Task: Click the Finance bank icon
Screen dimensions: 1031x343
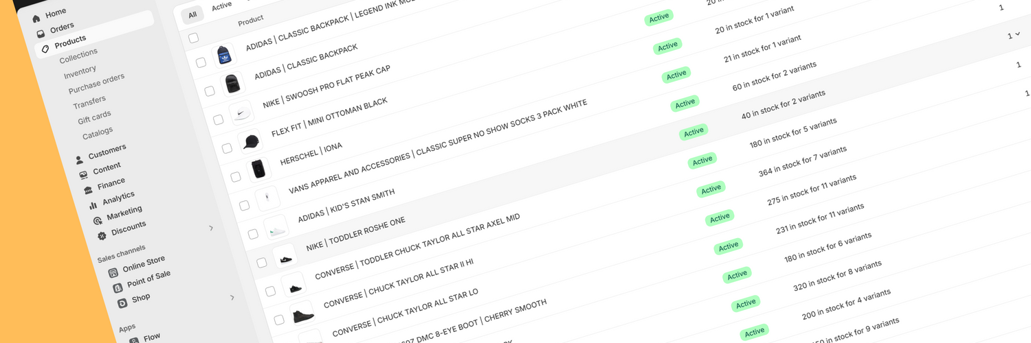Action: coord(88,190)
